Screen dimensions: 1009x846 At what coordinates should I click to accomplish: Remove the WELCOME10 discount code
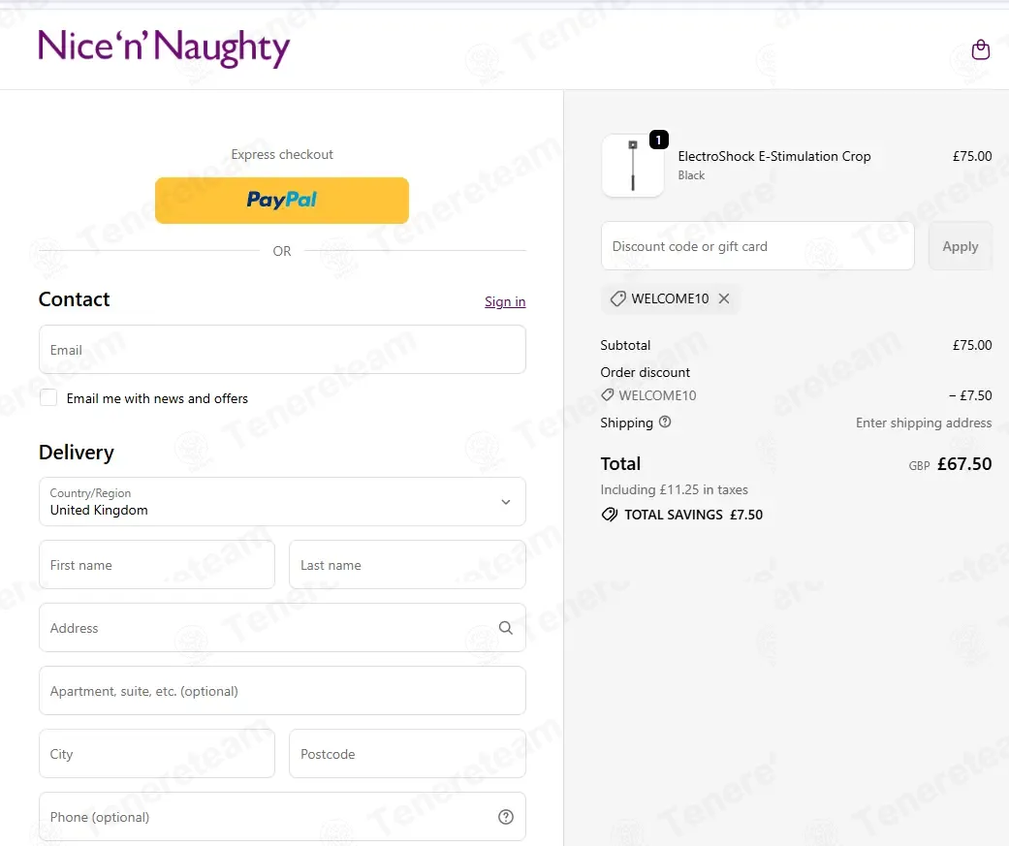coord(724,298)
